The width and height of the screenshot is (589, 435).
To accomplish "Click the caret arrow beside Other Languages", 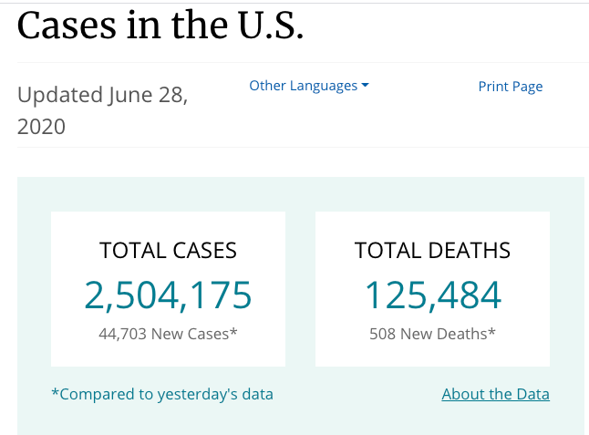I will pyautogui.click(x=365, y=86).
